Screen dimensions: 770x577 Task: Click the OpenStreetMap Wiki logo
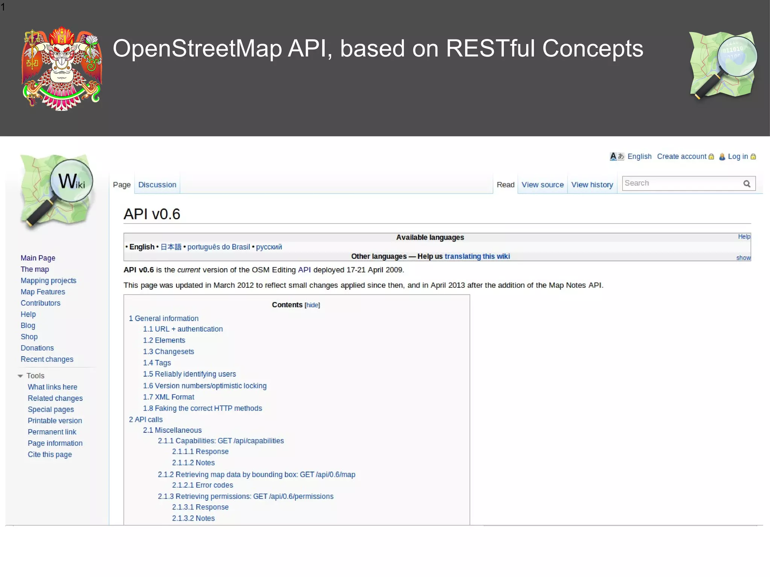coord(57,192)
